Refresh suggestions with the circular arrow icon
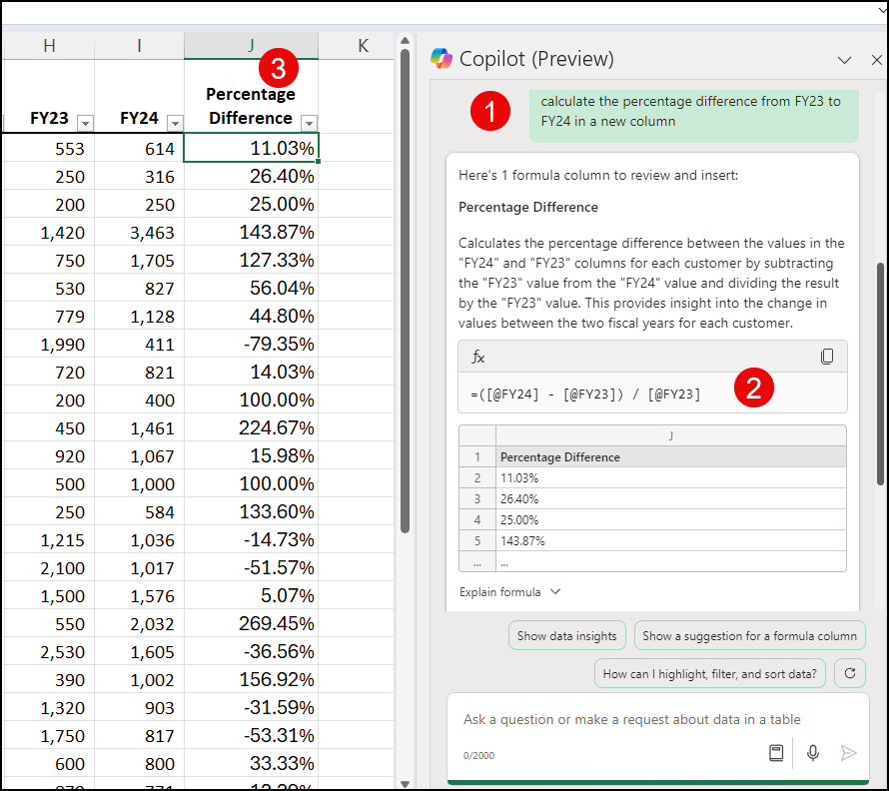Screen dimensions: 889x791 click(850, 673)
